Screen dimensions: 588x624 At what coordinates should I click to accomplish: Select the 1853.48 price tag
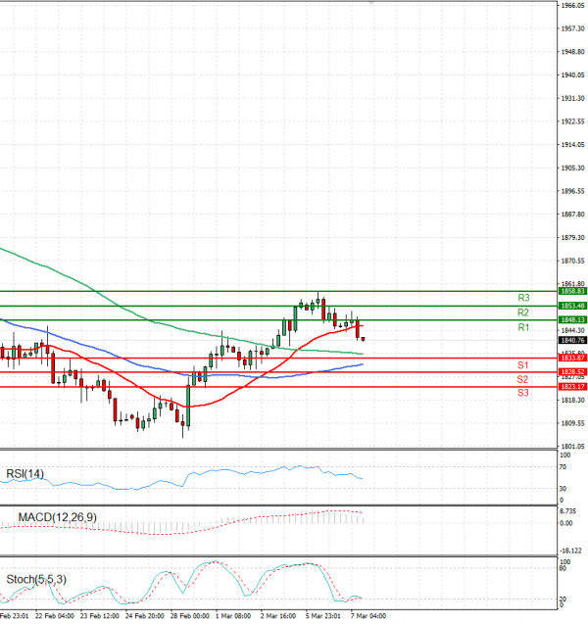tap(572, 306)
